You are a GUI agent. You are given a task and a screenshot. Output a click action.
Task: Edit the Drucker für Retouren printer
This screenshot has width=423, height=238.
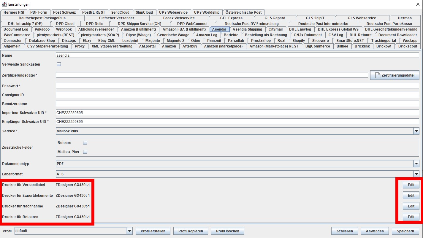coord(411,217)
